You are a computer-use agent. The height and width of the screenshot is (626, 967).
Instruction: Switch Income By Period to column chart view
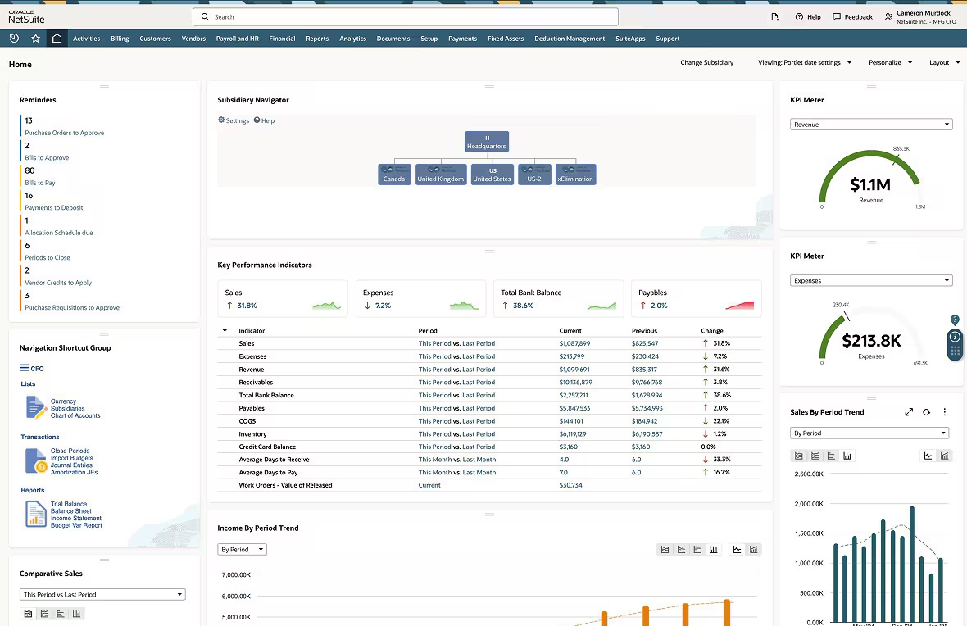tap(714, 549)
